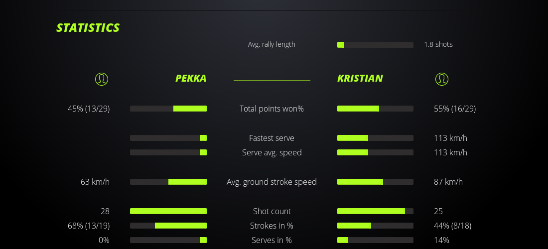This screenshot has height=249, width=548.
Task: Click Pekka's player profile icon
Action: click(x=102, y=79)
